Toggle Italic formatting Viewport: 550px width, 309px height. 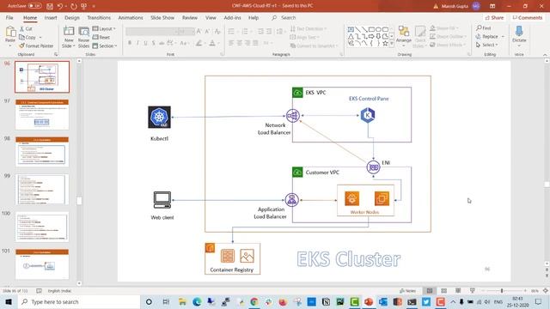[137, 43]
